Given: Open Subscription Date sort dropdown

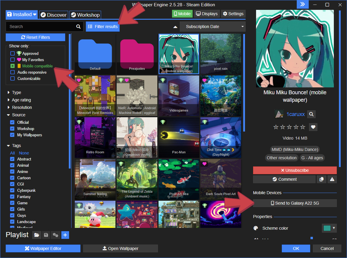Looking at the screenshot, I should click(213, 27).
